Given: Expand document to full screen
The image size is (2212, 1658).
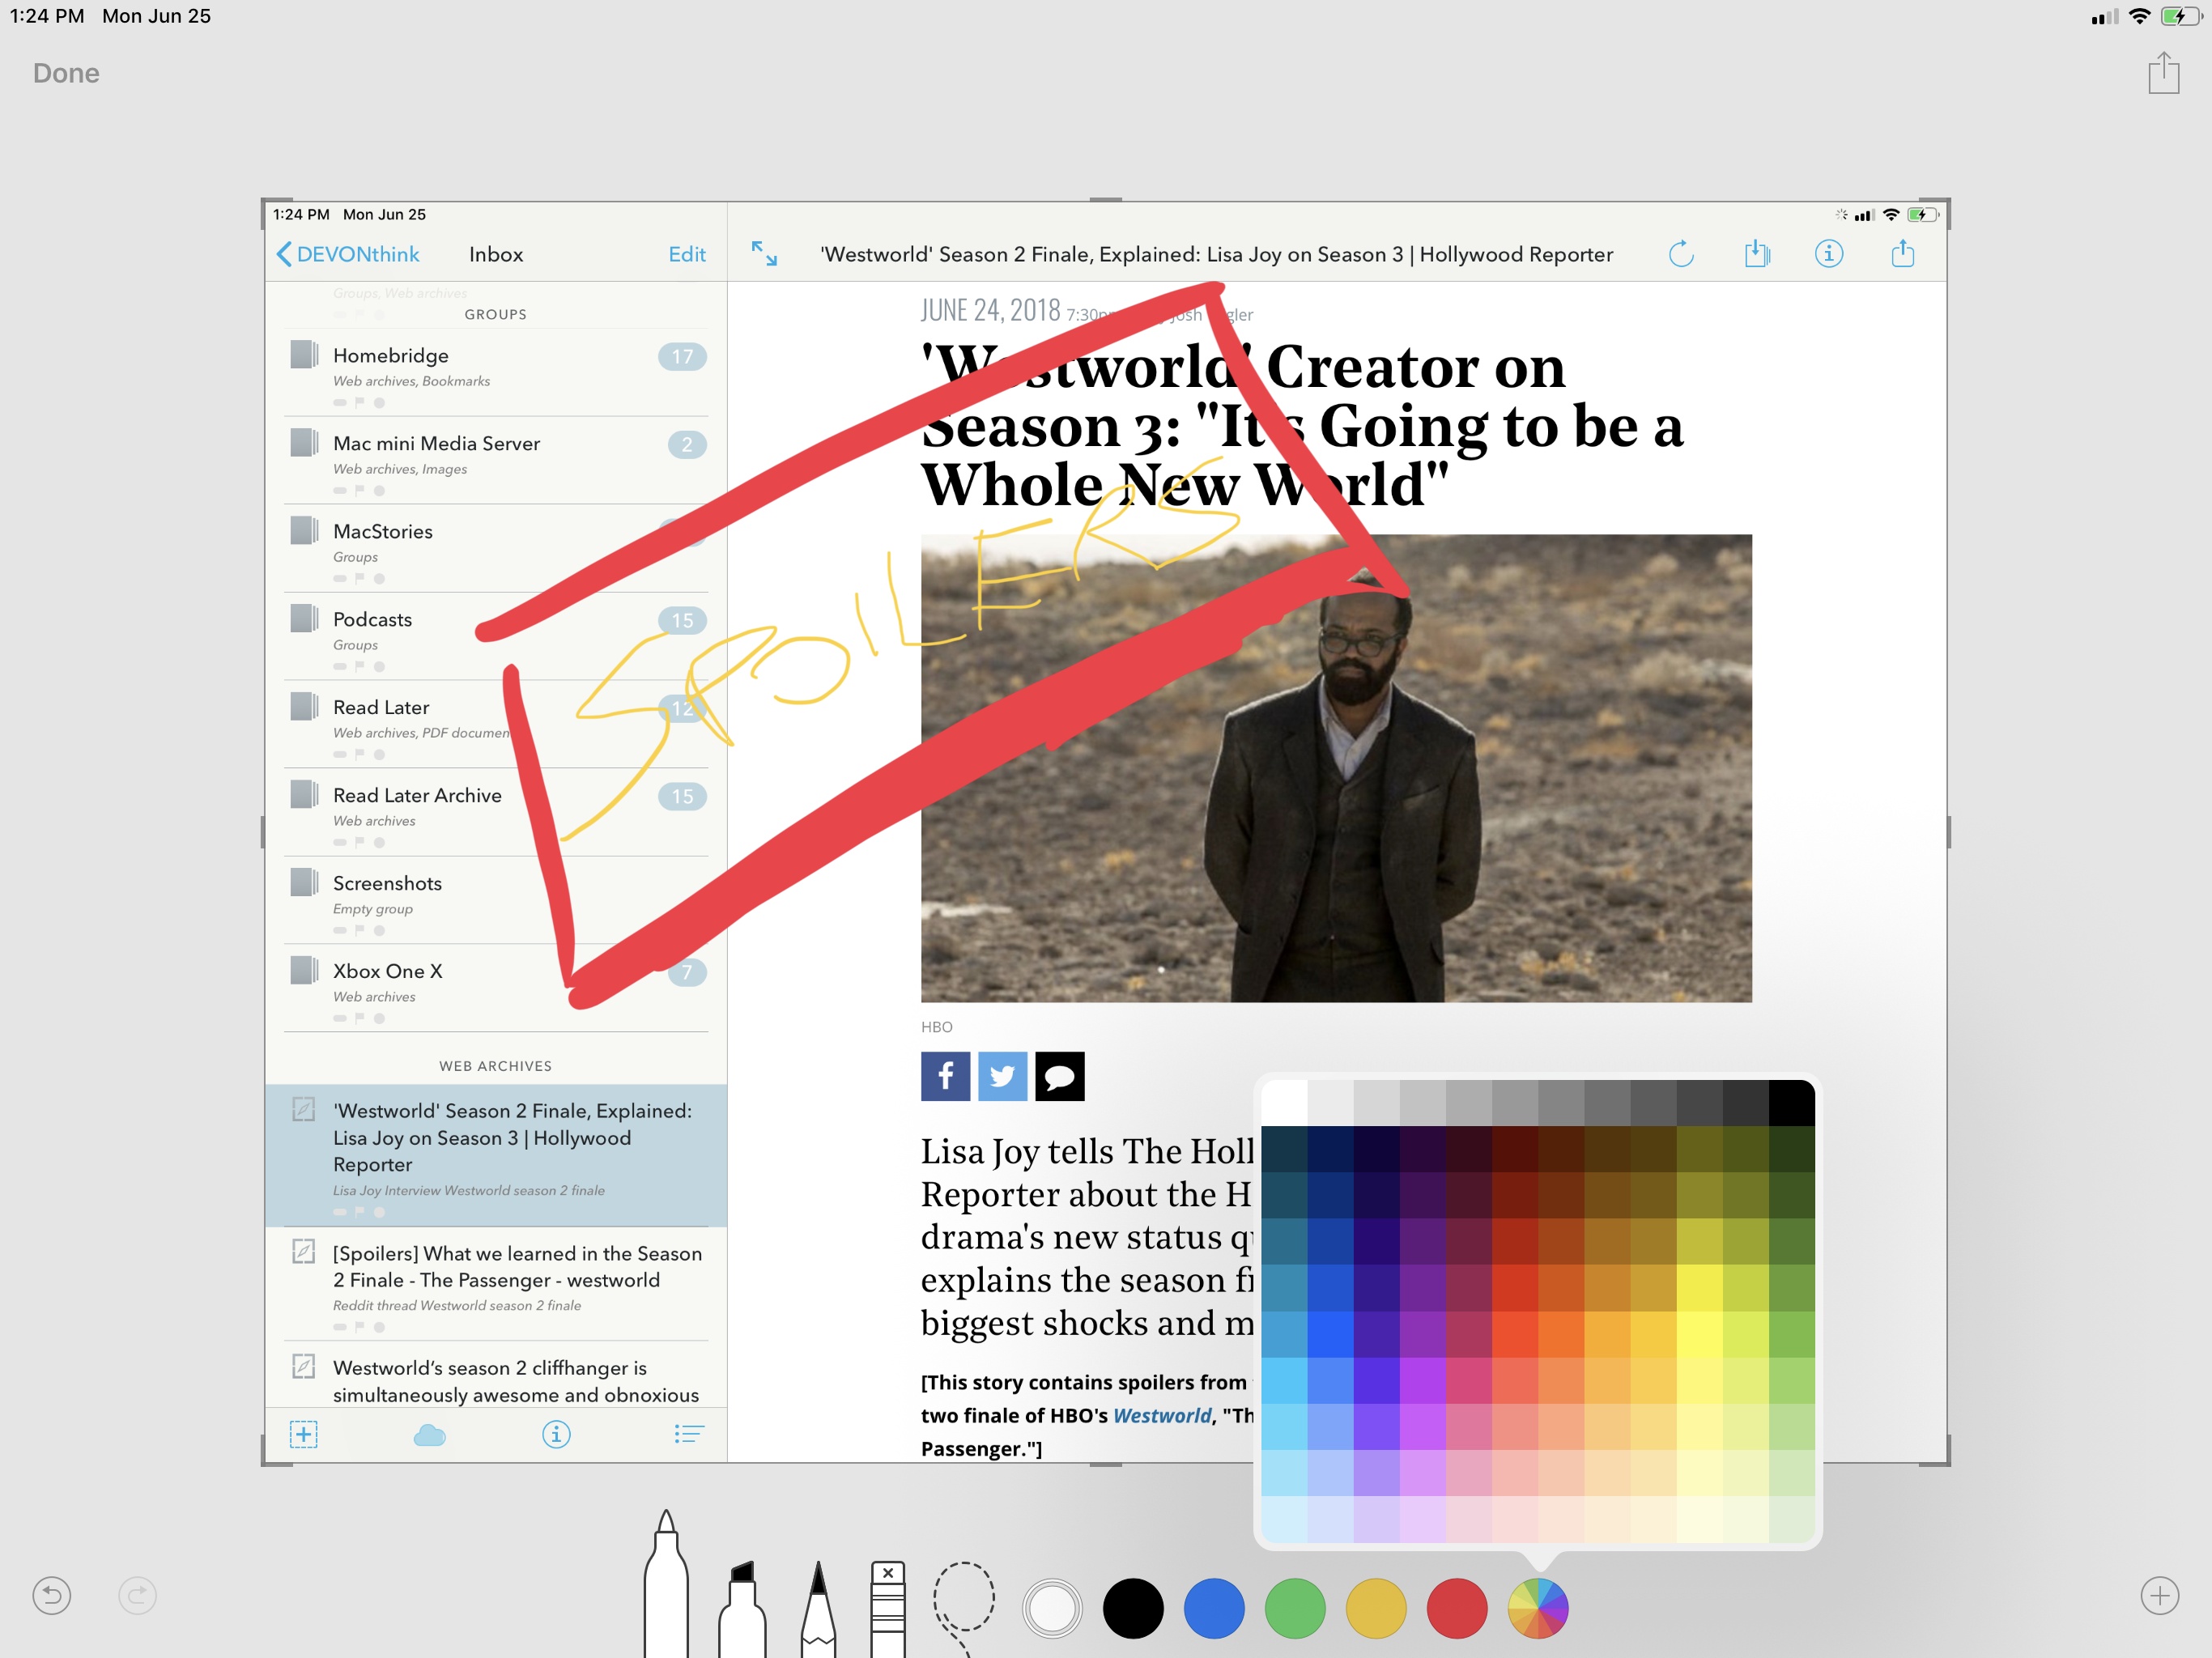Looking at the screenshot, I should coord(764,253).
